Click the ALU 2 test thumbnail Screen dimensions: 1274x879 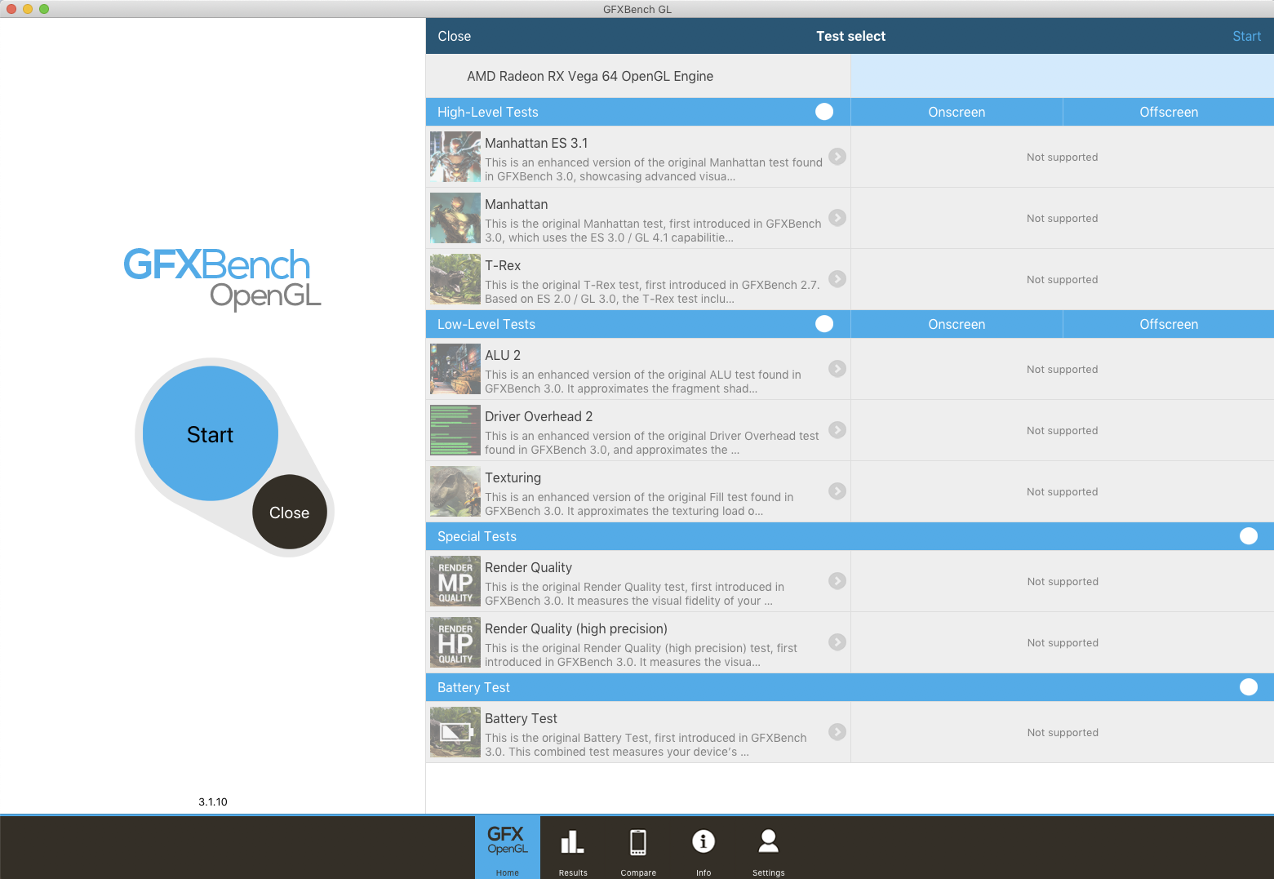(455, 369)
